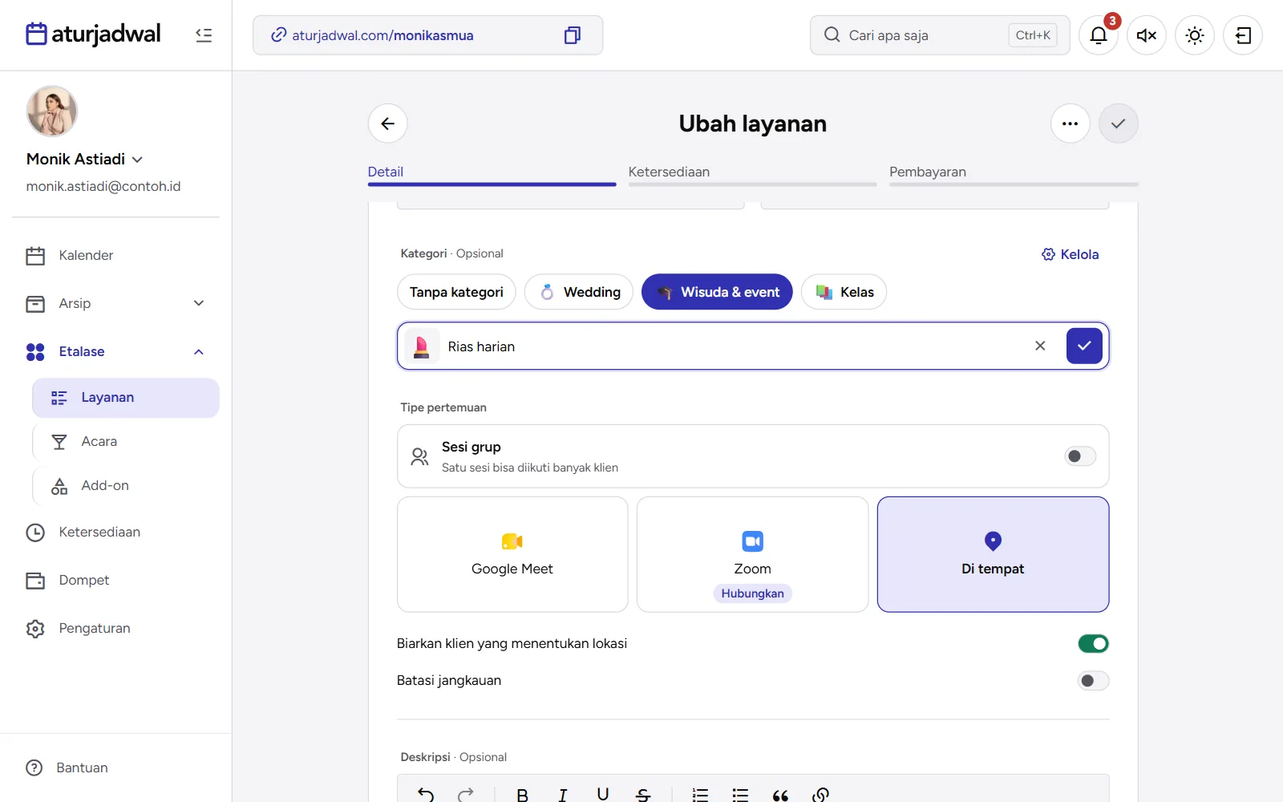This screenshot has width=1283, height=802.
Task: Click the logout icon
Action: click(x=1243, y=35)
